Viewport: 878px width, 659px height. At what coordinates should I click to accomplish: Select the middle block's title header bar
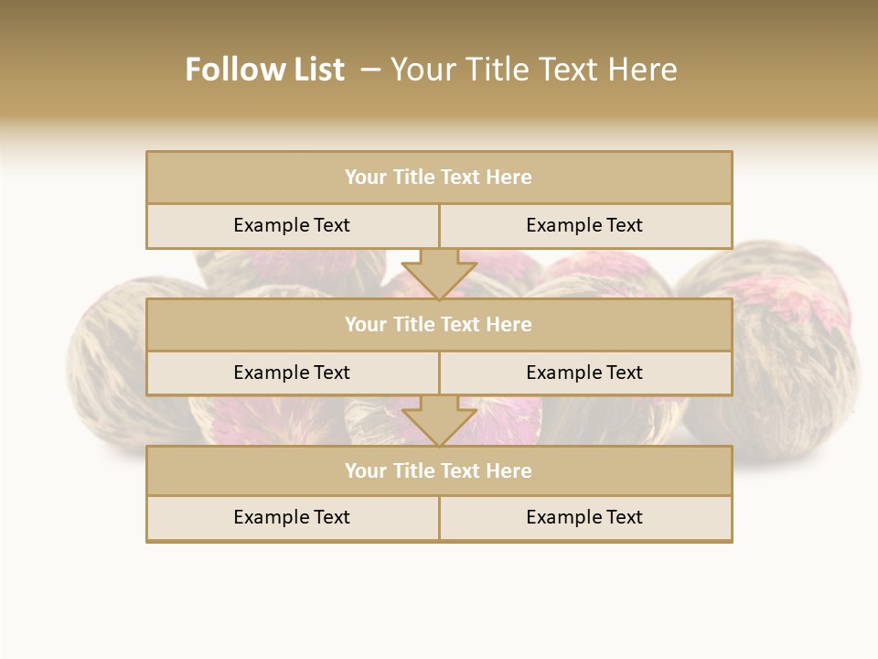point(439,325)
